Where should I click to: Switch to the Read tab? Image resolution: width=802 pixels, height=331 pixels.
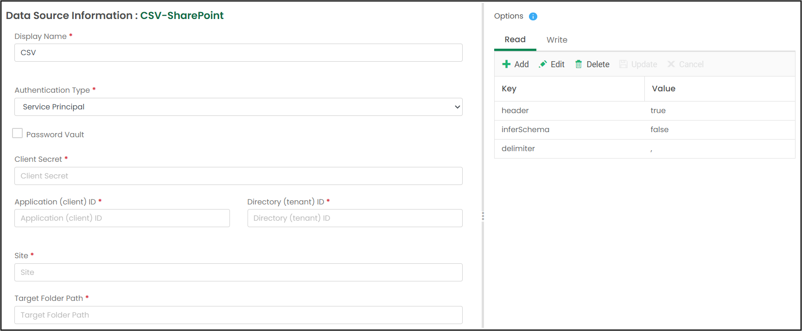[x=515, y=39]
